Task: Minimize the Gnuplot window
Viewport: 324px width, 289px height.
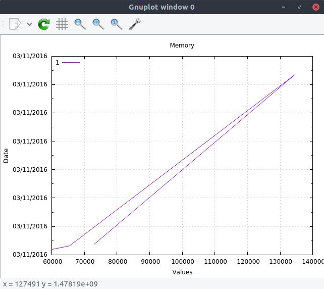Action: pyautogui.click(x=284, y=7)
